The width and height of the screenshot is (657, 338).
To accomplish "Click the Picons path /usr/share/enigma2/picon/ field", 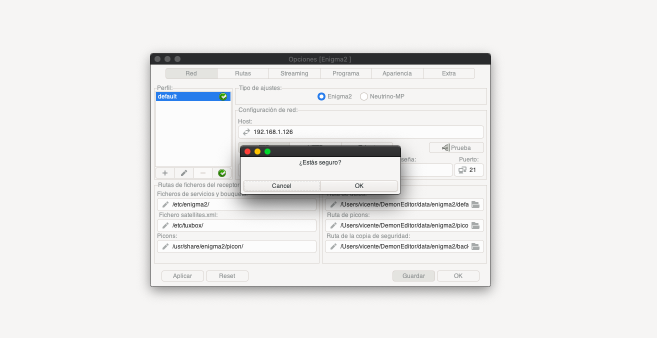I will (240, 246).
